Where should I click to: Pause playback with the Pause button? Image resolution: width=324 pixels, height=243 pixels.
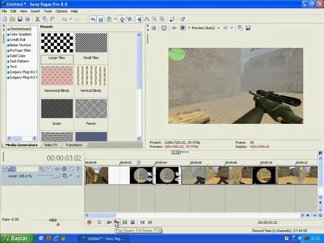pos(125,222)
